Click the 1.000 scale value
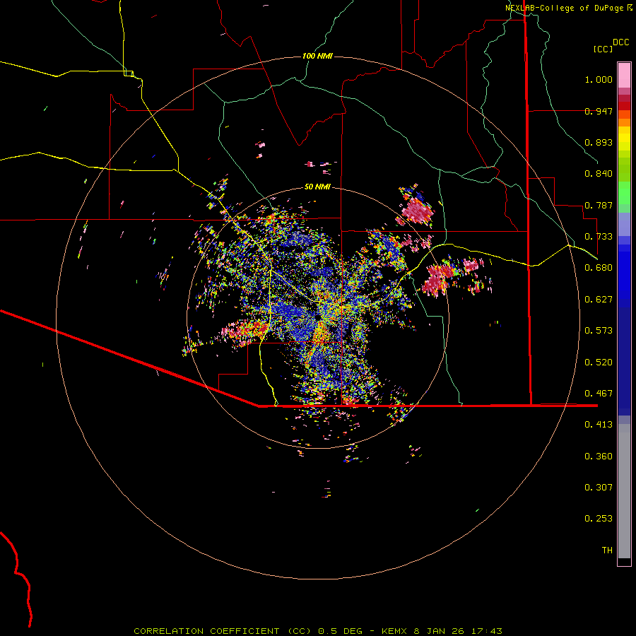 [599, 79]
